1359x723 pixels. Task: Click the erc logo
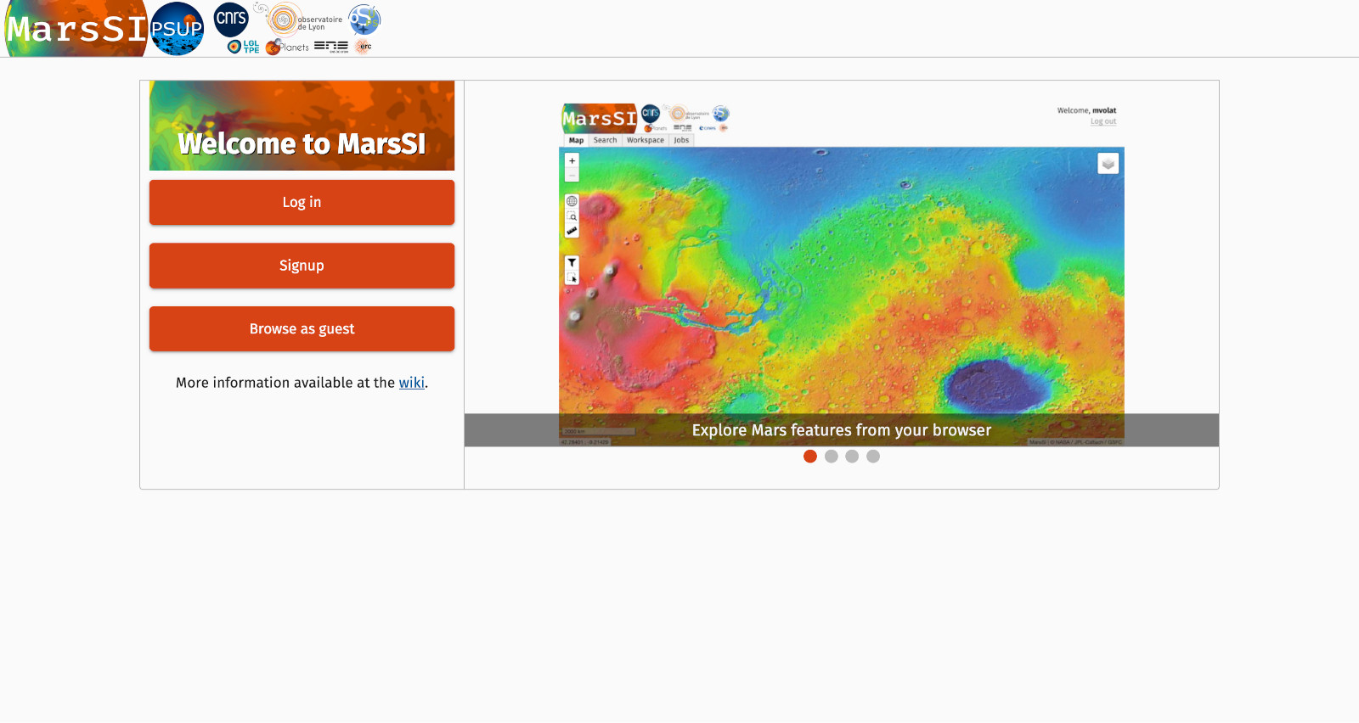pyautogui.click(x=364, y=47)
